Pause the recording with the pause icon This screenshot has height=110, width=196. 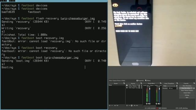click(194, 88)
